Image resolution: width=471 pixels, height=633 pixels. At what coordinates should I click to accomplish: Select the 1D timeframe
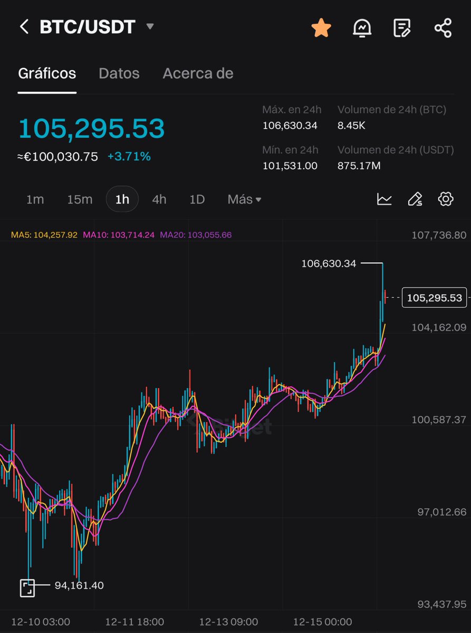coord(197,199)
